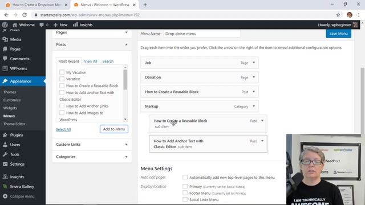365x205 pixels.
Task: Click the wpbeginner user avatar
Action: pos(355,25)
